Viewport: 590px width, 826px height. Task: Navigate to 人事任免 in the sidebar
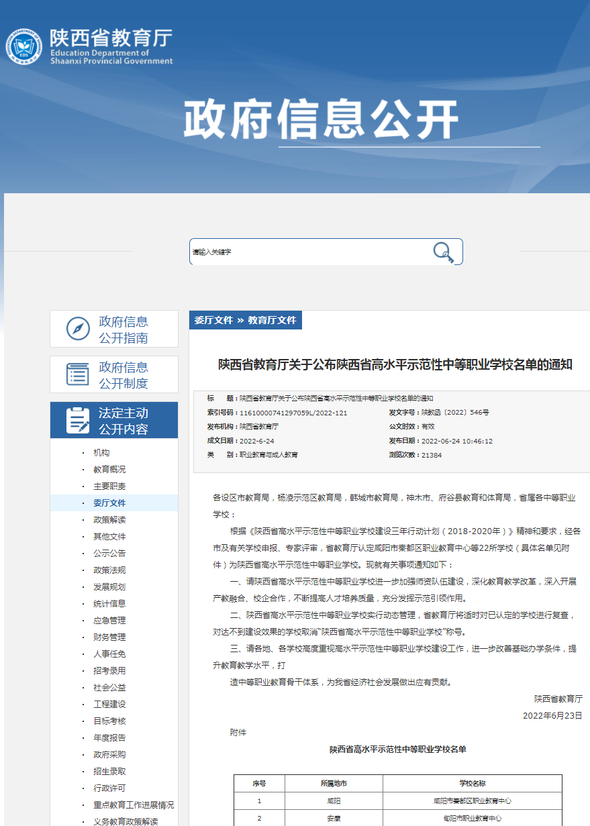(109, 654)
